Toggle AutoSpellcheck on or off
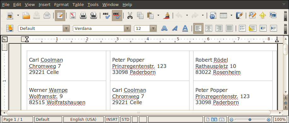 click(117, 15)
